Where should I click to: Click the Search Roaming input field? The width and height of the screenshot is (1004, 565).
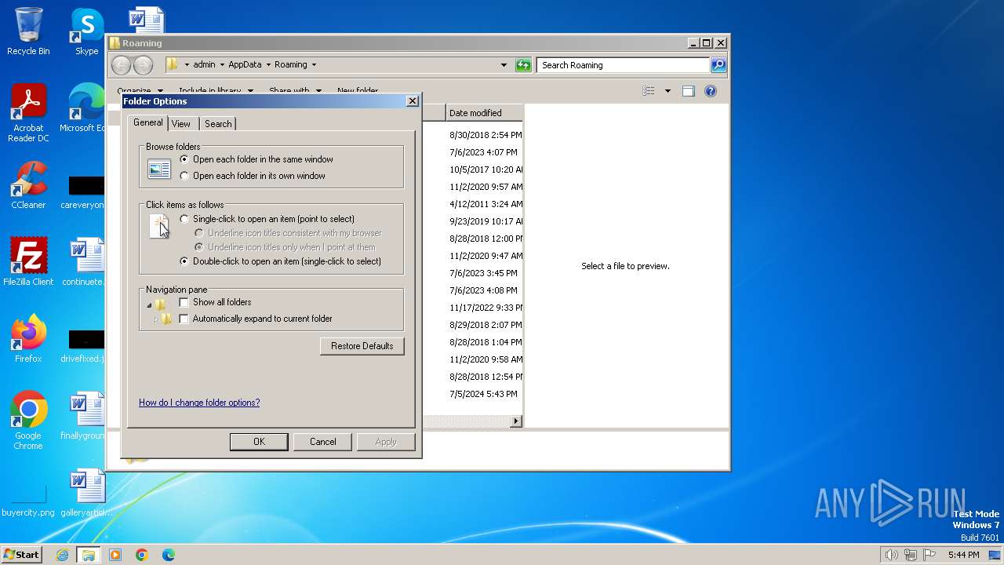tap(624, 65)
